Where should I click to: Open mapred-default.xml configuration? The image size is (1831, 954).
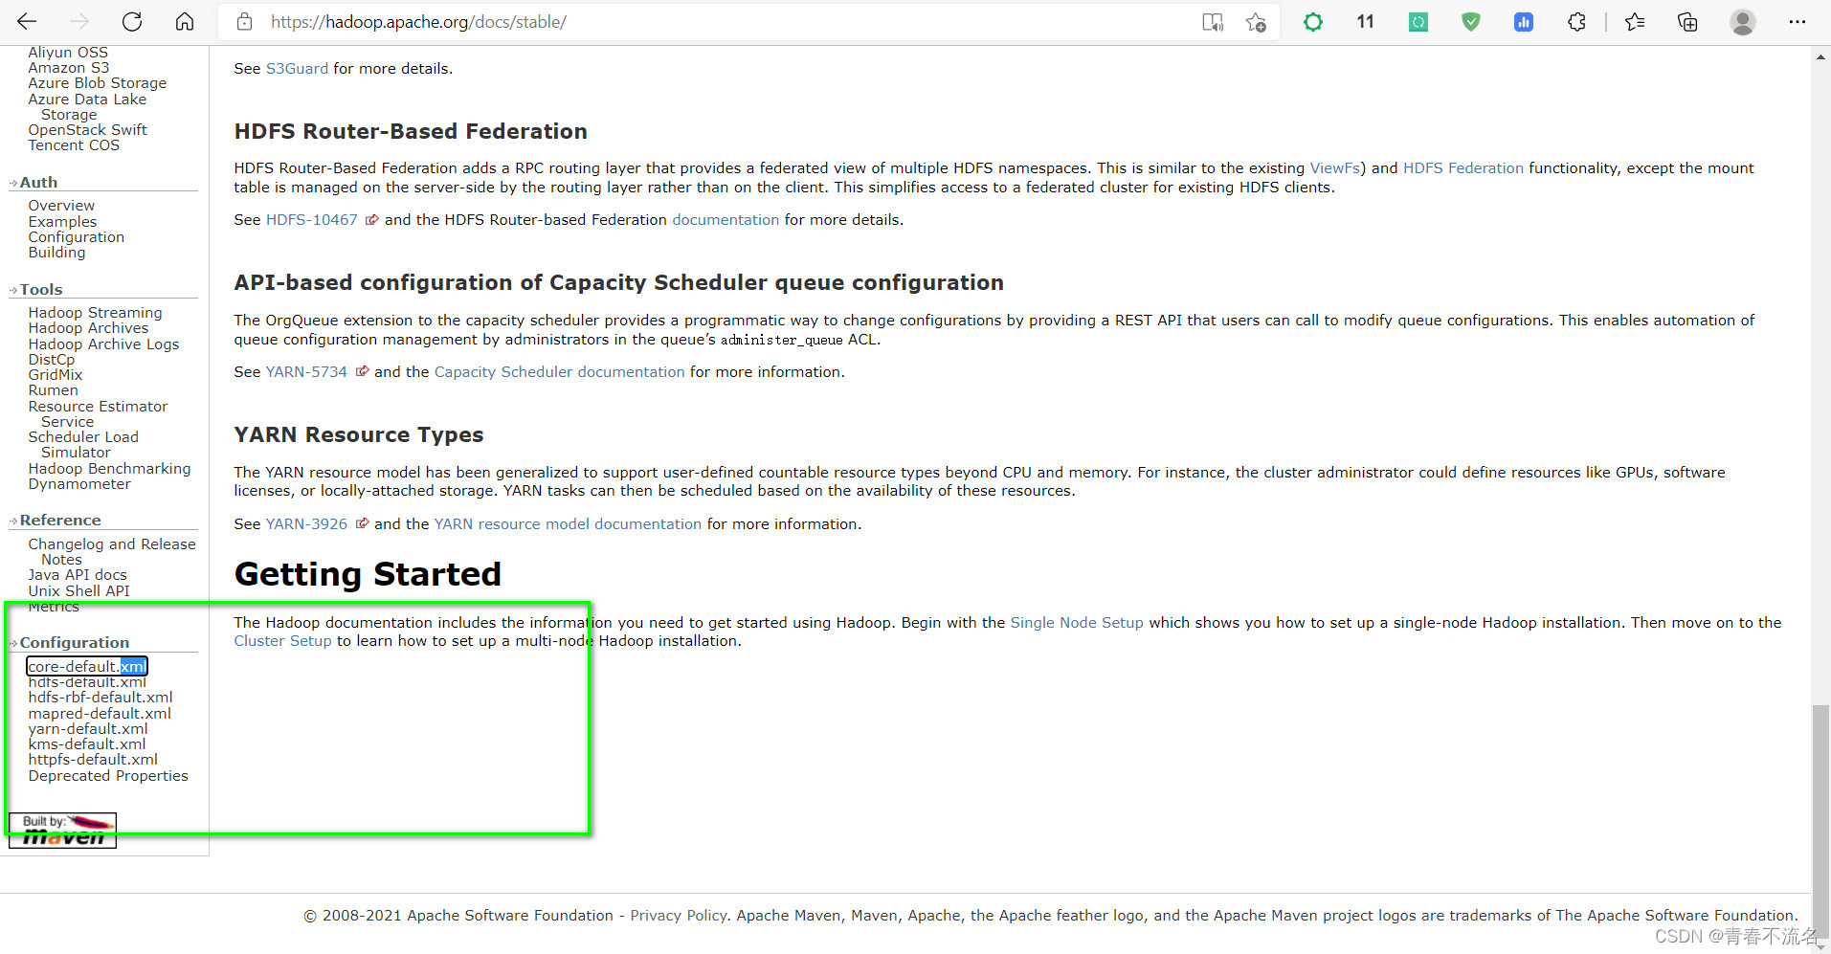[x=100, y=714]
